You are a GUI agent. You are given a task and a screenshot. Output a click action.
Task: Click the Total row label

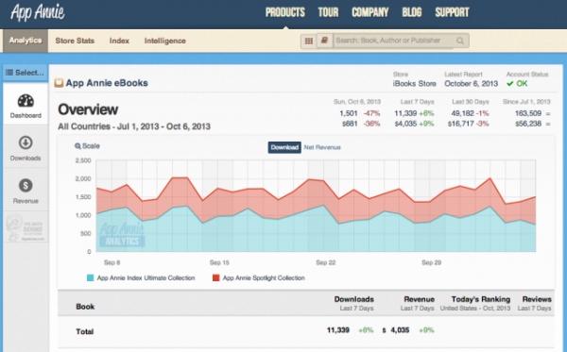85,331
